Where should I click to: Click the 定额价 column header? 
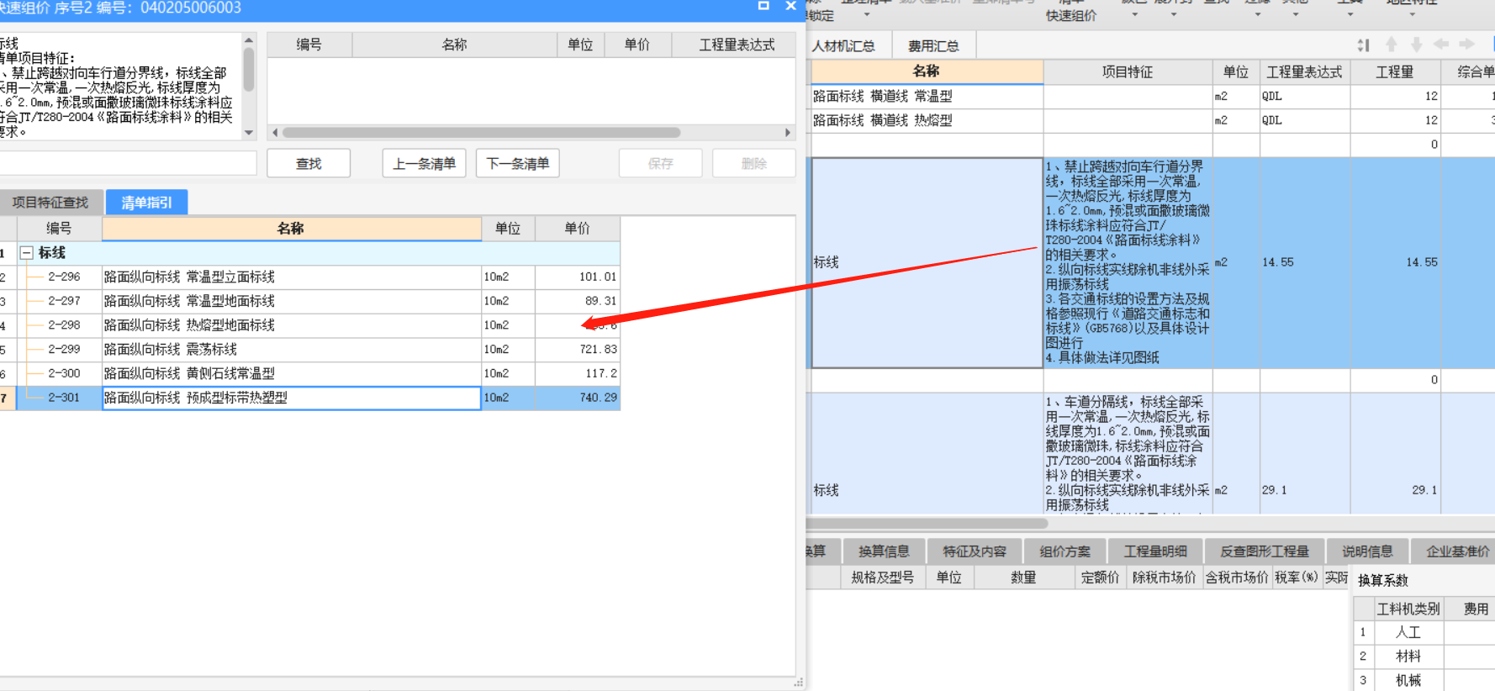[1100, 578]
